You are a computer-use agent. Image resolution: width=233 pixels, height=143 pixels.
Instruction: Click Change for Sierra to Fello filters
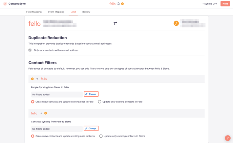pyautogui.click(x=91, y=94)
